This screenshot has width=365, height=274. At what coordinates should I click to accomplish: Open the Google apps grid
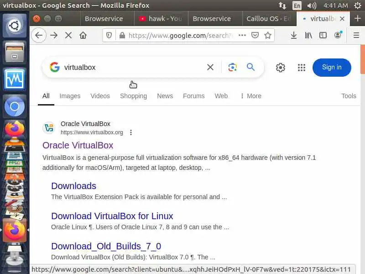point(302,68)
